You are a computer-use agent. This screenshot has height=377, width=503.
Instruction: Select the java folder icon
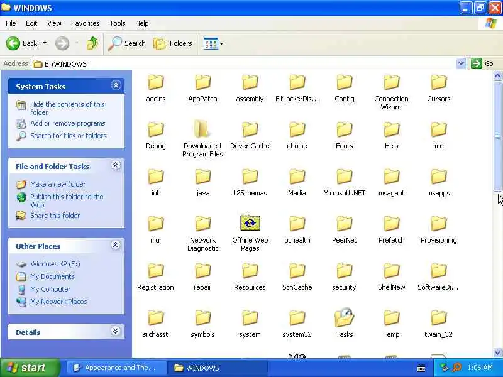(x=202, y=177)
